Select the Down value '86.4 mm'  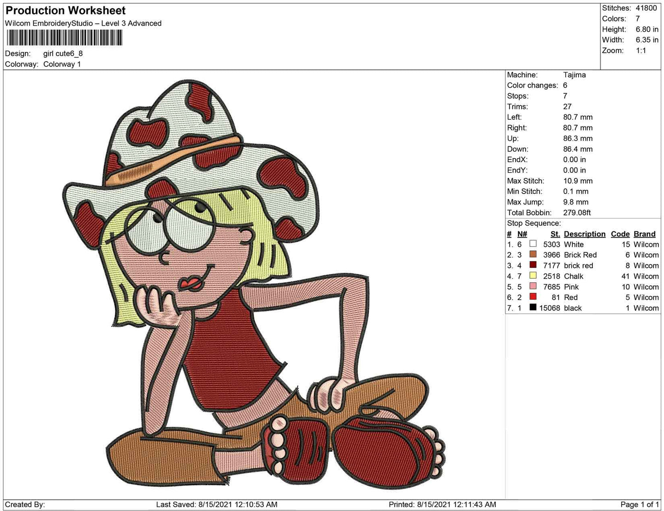578,149
